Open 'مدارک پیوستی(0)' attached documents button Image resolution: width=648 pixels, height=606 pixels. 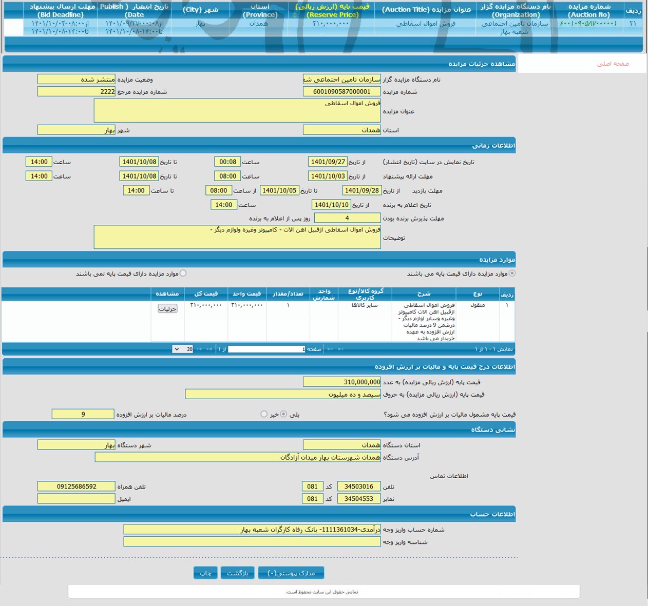pos(291,573)
